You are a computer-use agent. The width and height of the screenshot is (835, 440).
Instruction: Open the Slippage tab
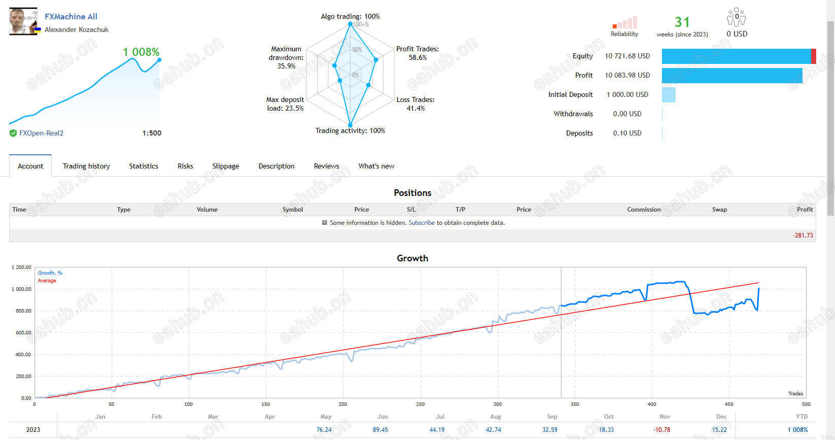tap(226, 166)
